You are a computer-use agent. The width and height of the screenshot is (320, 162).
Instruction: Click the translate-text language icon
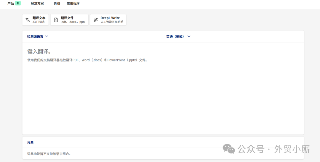point(28,20)
